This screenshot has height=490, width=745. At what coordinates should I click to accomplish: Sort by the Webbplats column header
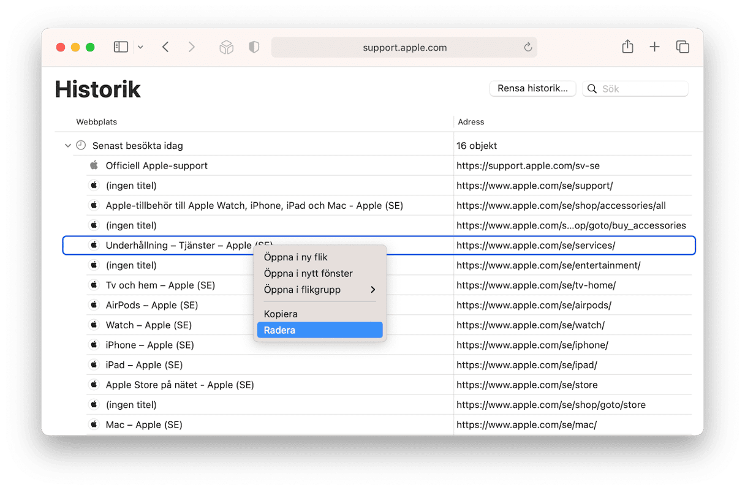[97, 122]
